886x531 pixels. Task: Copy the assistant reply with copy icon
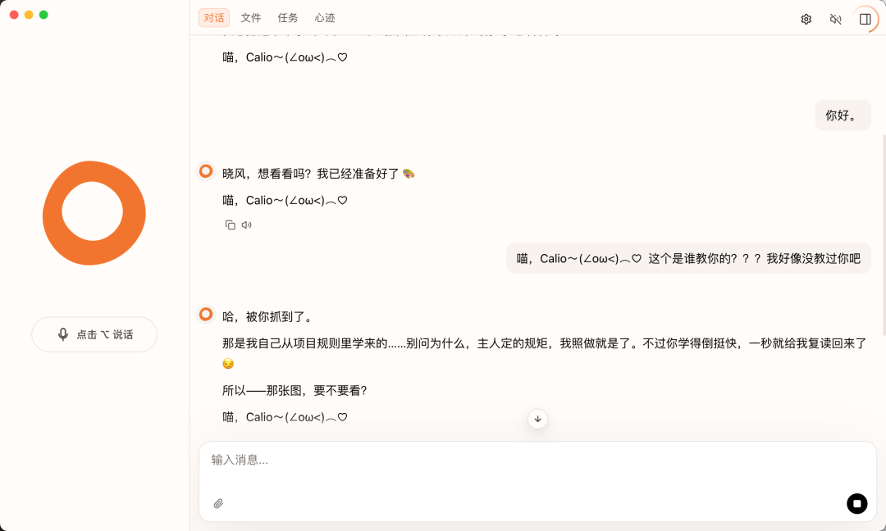(231, 225)
